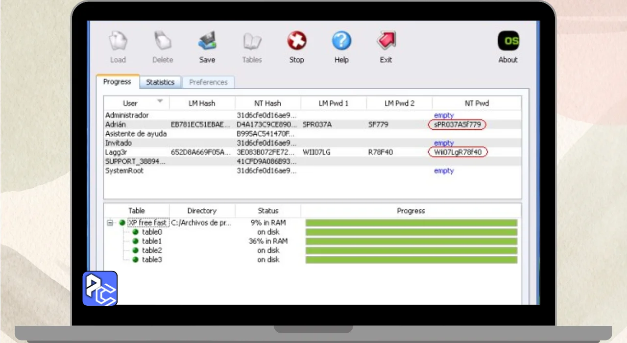Screen dimensions: 627x343
Task: Select table2 in the tables tree
Action: point(151,250)
